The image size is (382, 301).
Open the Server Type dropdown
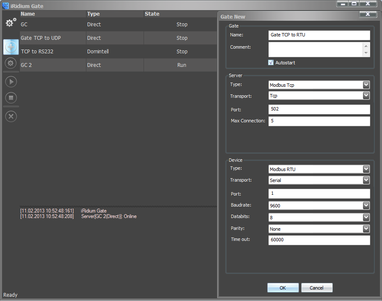(x=366, y=85)
